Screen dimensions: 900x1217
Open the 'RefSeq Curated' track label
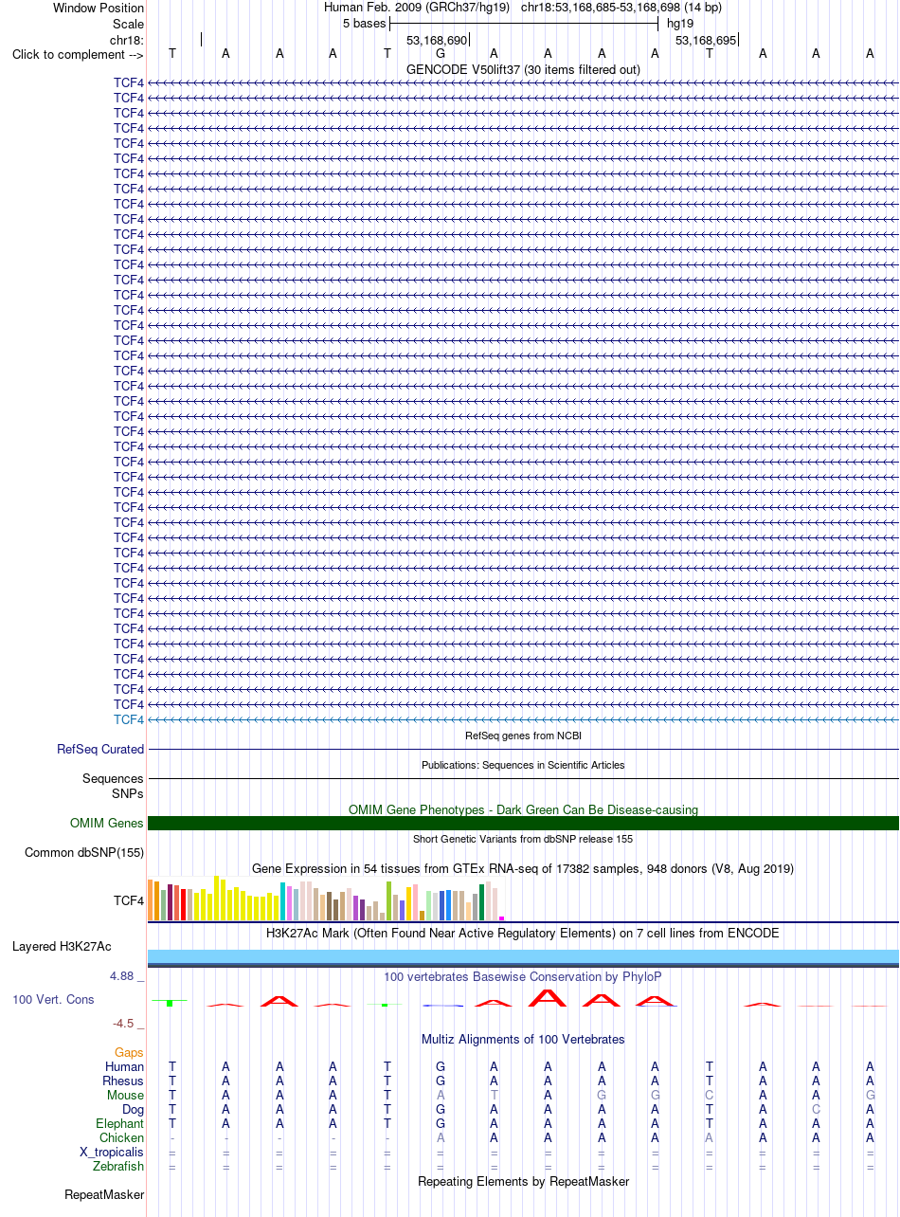100,749
